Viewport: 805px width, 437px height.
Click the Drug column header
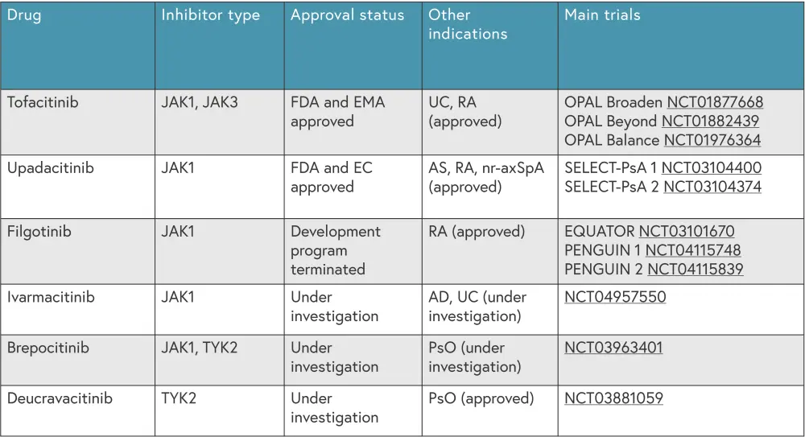[x=24, y=15]
